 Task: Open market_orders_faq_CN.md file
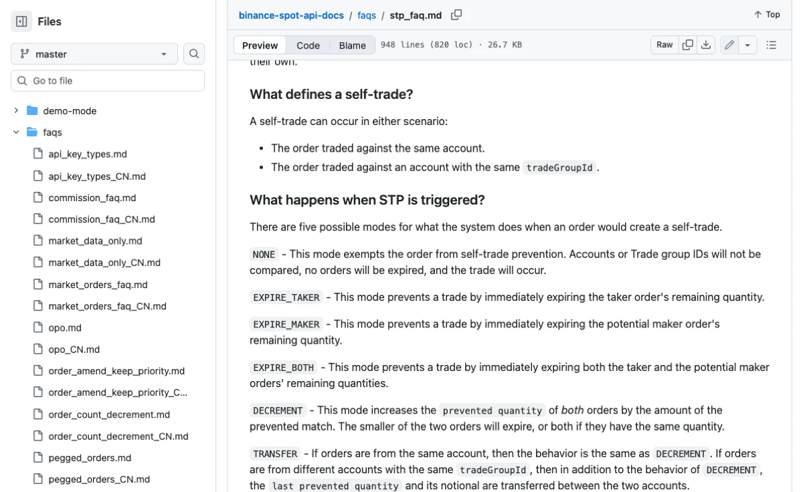[x=107, y=306]
